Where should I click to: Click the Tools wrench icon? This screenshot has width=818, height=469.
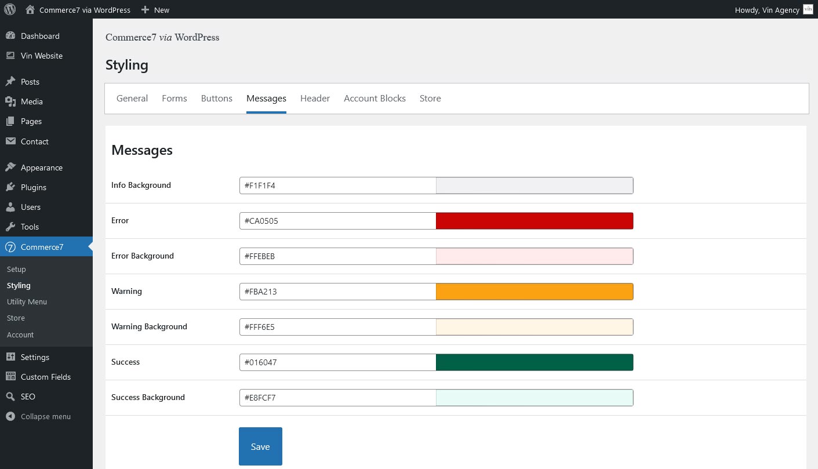click(x=10, y=227)
